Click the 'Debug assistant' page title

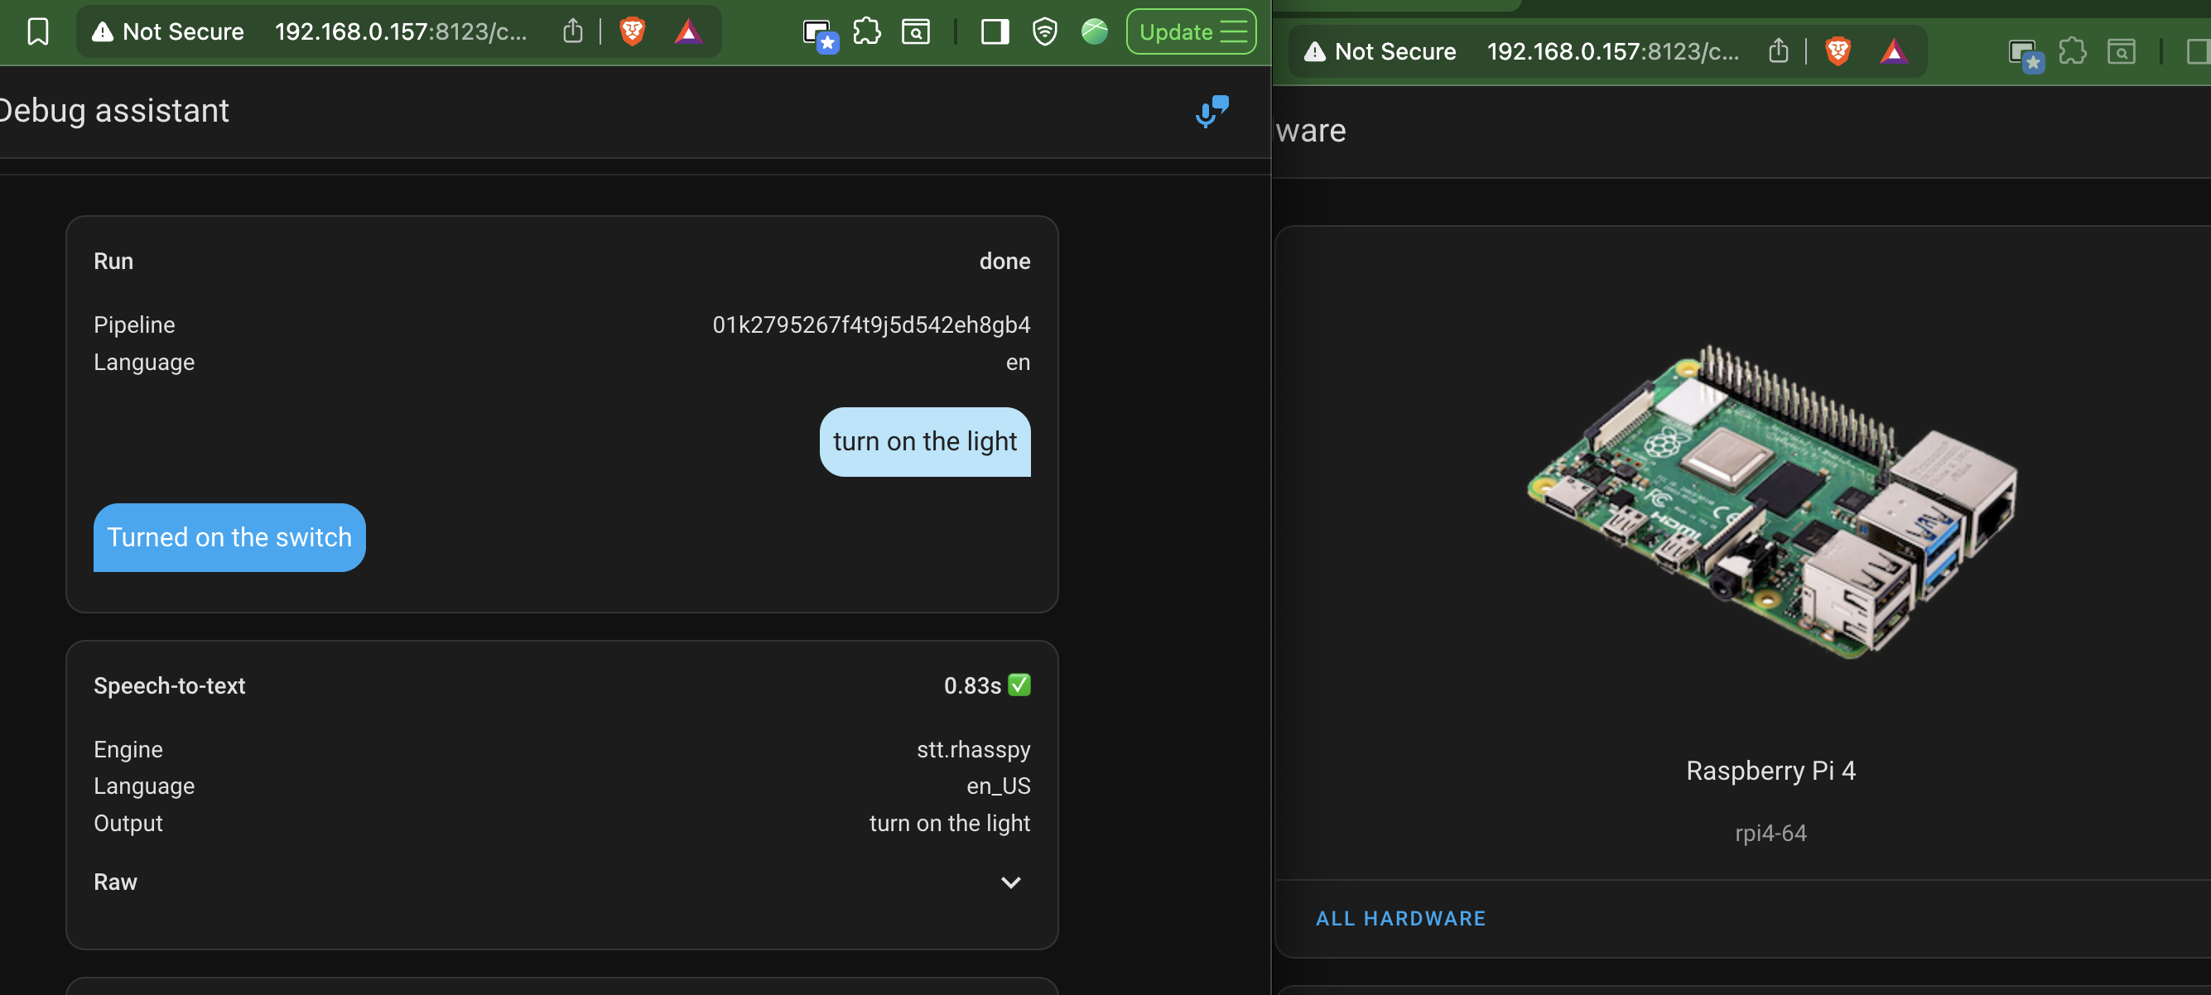[114, 111]
